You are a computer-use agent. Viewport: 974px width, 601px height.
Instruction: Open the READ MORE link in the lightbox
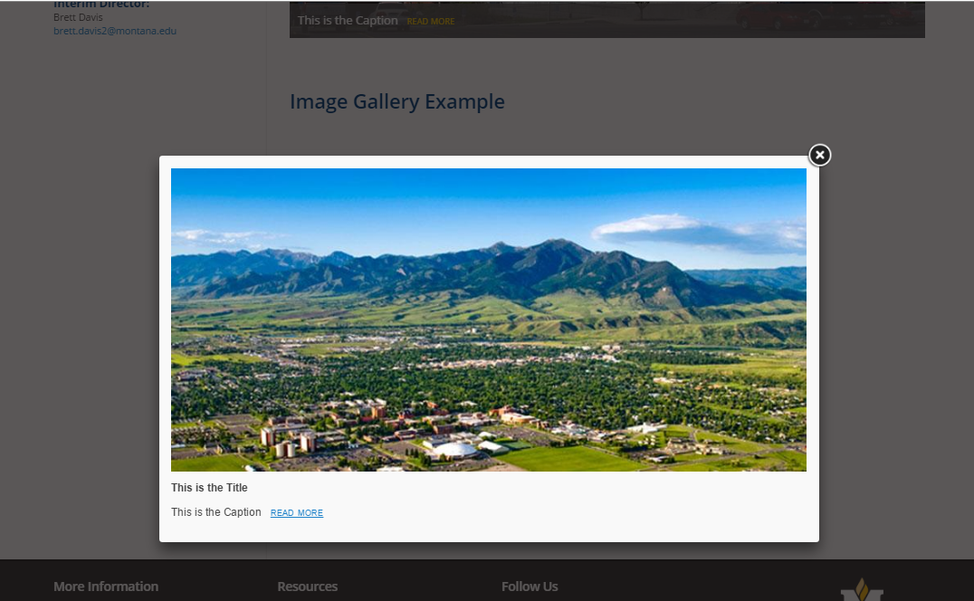coord(296,513)
